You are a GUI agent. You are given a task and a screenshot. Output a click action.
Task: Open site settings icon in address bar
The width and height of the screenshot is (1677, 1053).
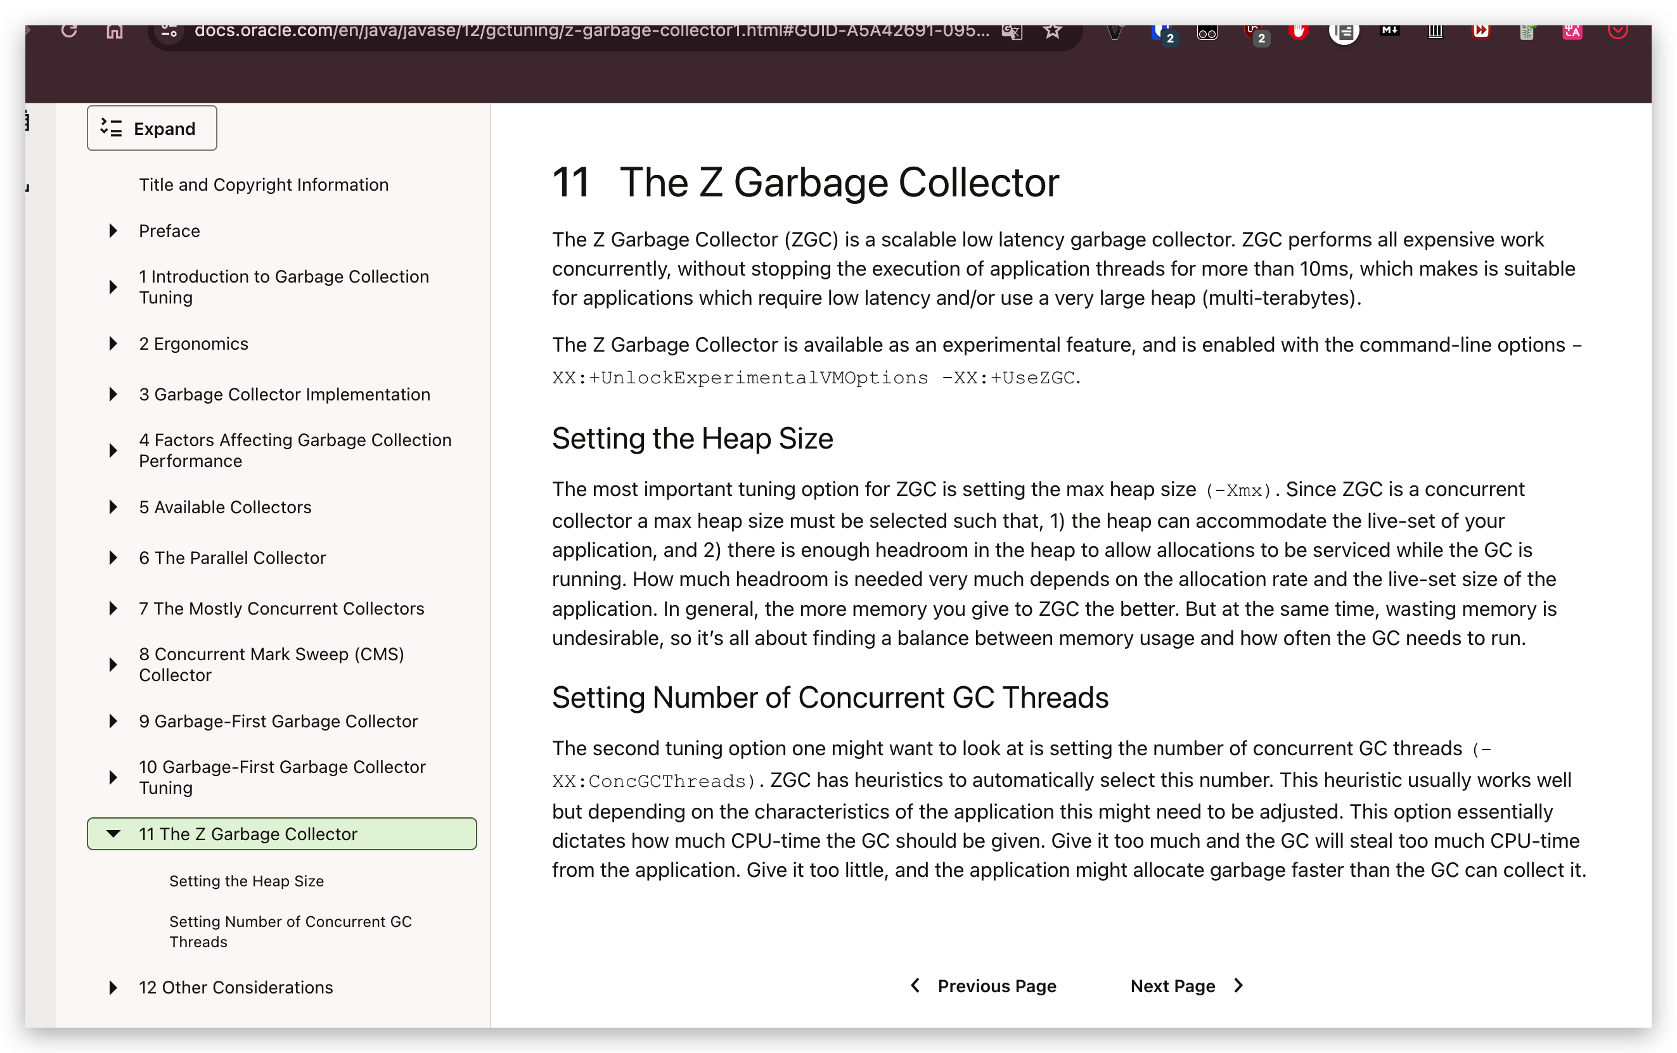[169, 30]
